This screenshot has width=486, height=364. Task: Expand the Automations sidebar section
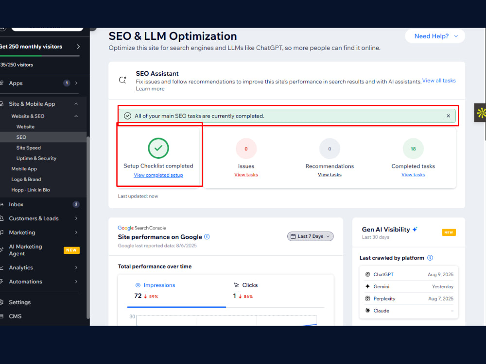point(76,281)
